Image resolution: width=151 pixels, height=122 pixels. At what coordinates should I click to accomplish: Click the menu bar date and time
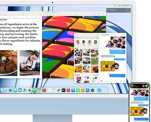click(126, 5)
